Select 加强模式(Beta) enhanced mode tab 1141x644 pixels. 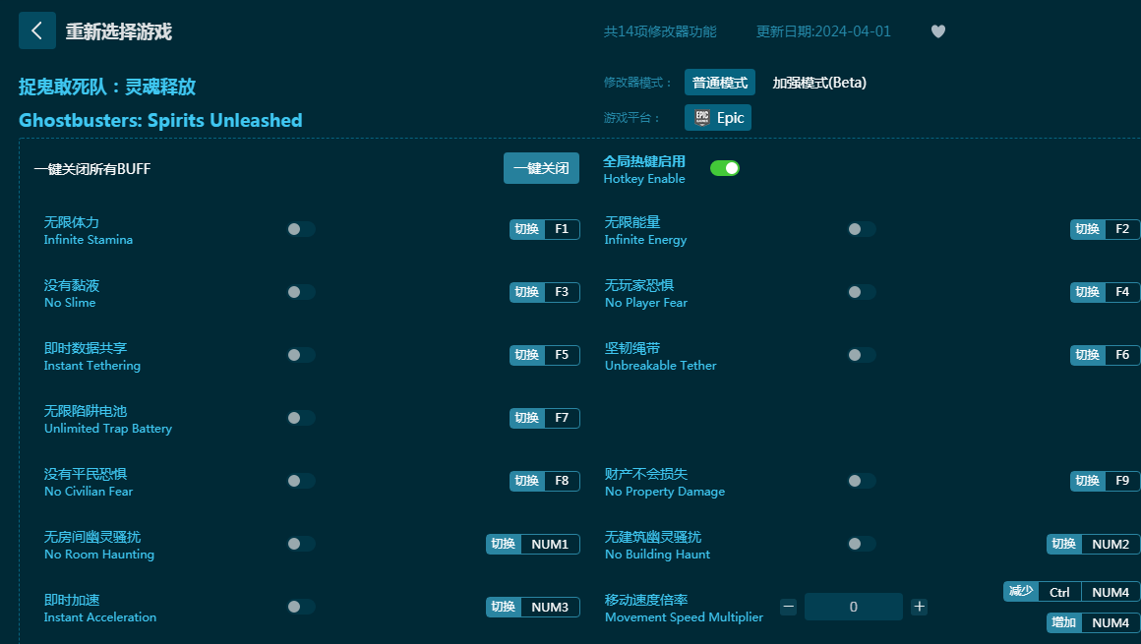coord(819,83)
